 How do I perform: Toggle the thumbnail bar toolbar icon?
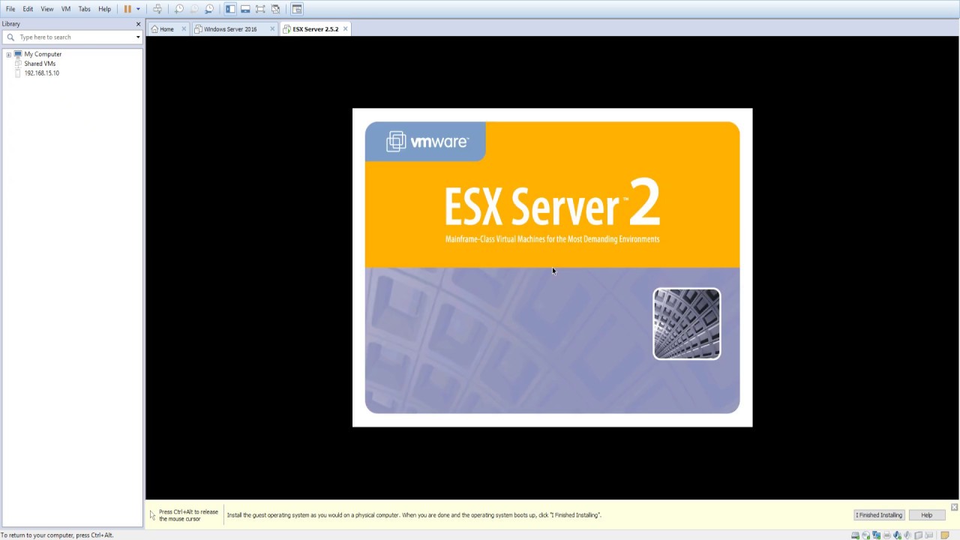pos(245,9)
